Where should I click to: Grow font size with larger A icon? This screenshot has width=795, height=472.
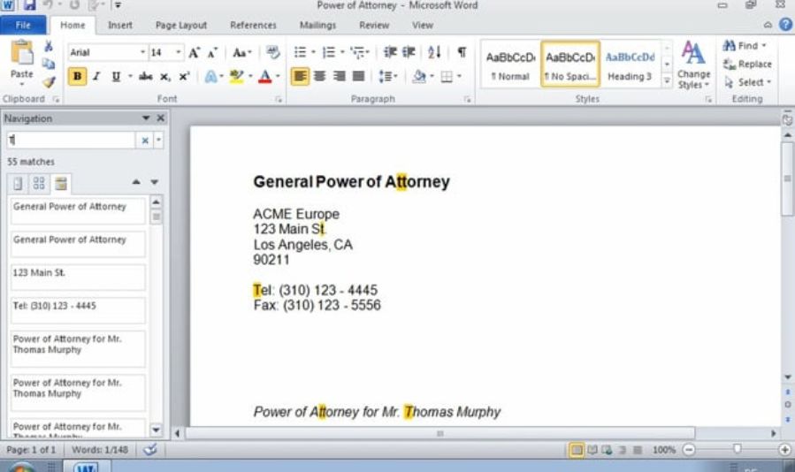(194, 52)
